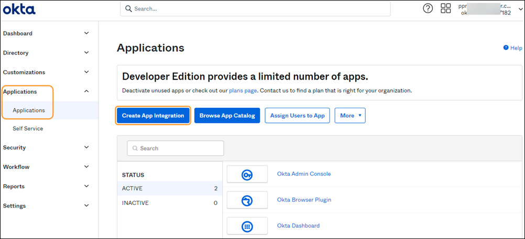Open the More dropdown button
The width and height of the screenshot is (525, 239).
pos(350,116)
